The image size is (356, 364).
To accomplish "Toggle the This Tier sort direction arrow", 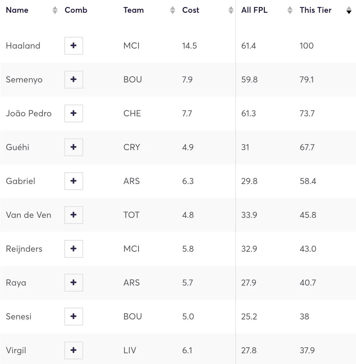I will tap(349, 10).
